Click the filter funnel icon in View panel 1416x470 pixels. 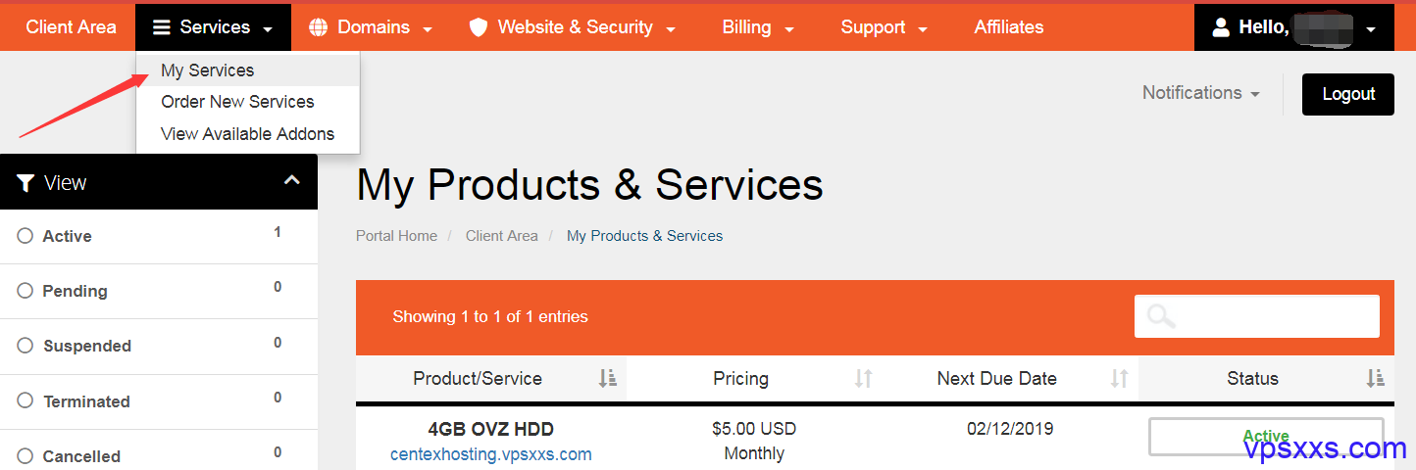[26, 183]
